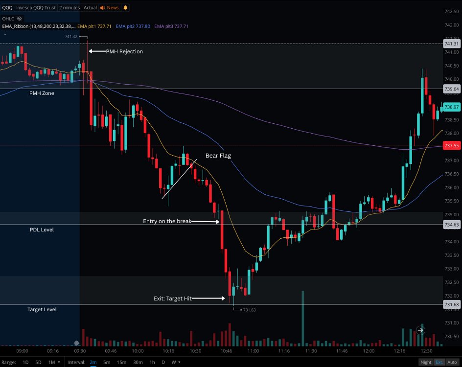Toggle Ext. extended hours
Viewport: 462px width, 367px height.
click(x=439, y=362)
